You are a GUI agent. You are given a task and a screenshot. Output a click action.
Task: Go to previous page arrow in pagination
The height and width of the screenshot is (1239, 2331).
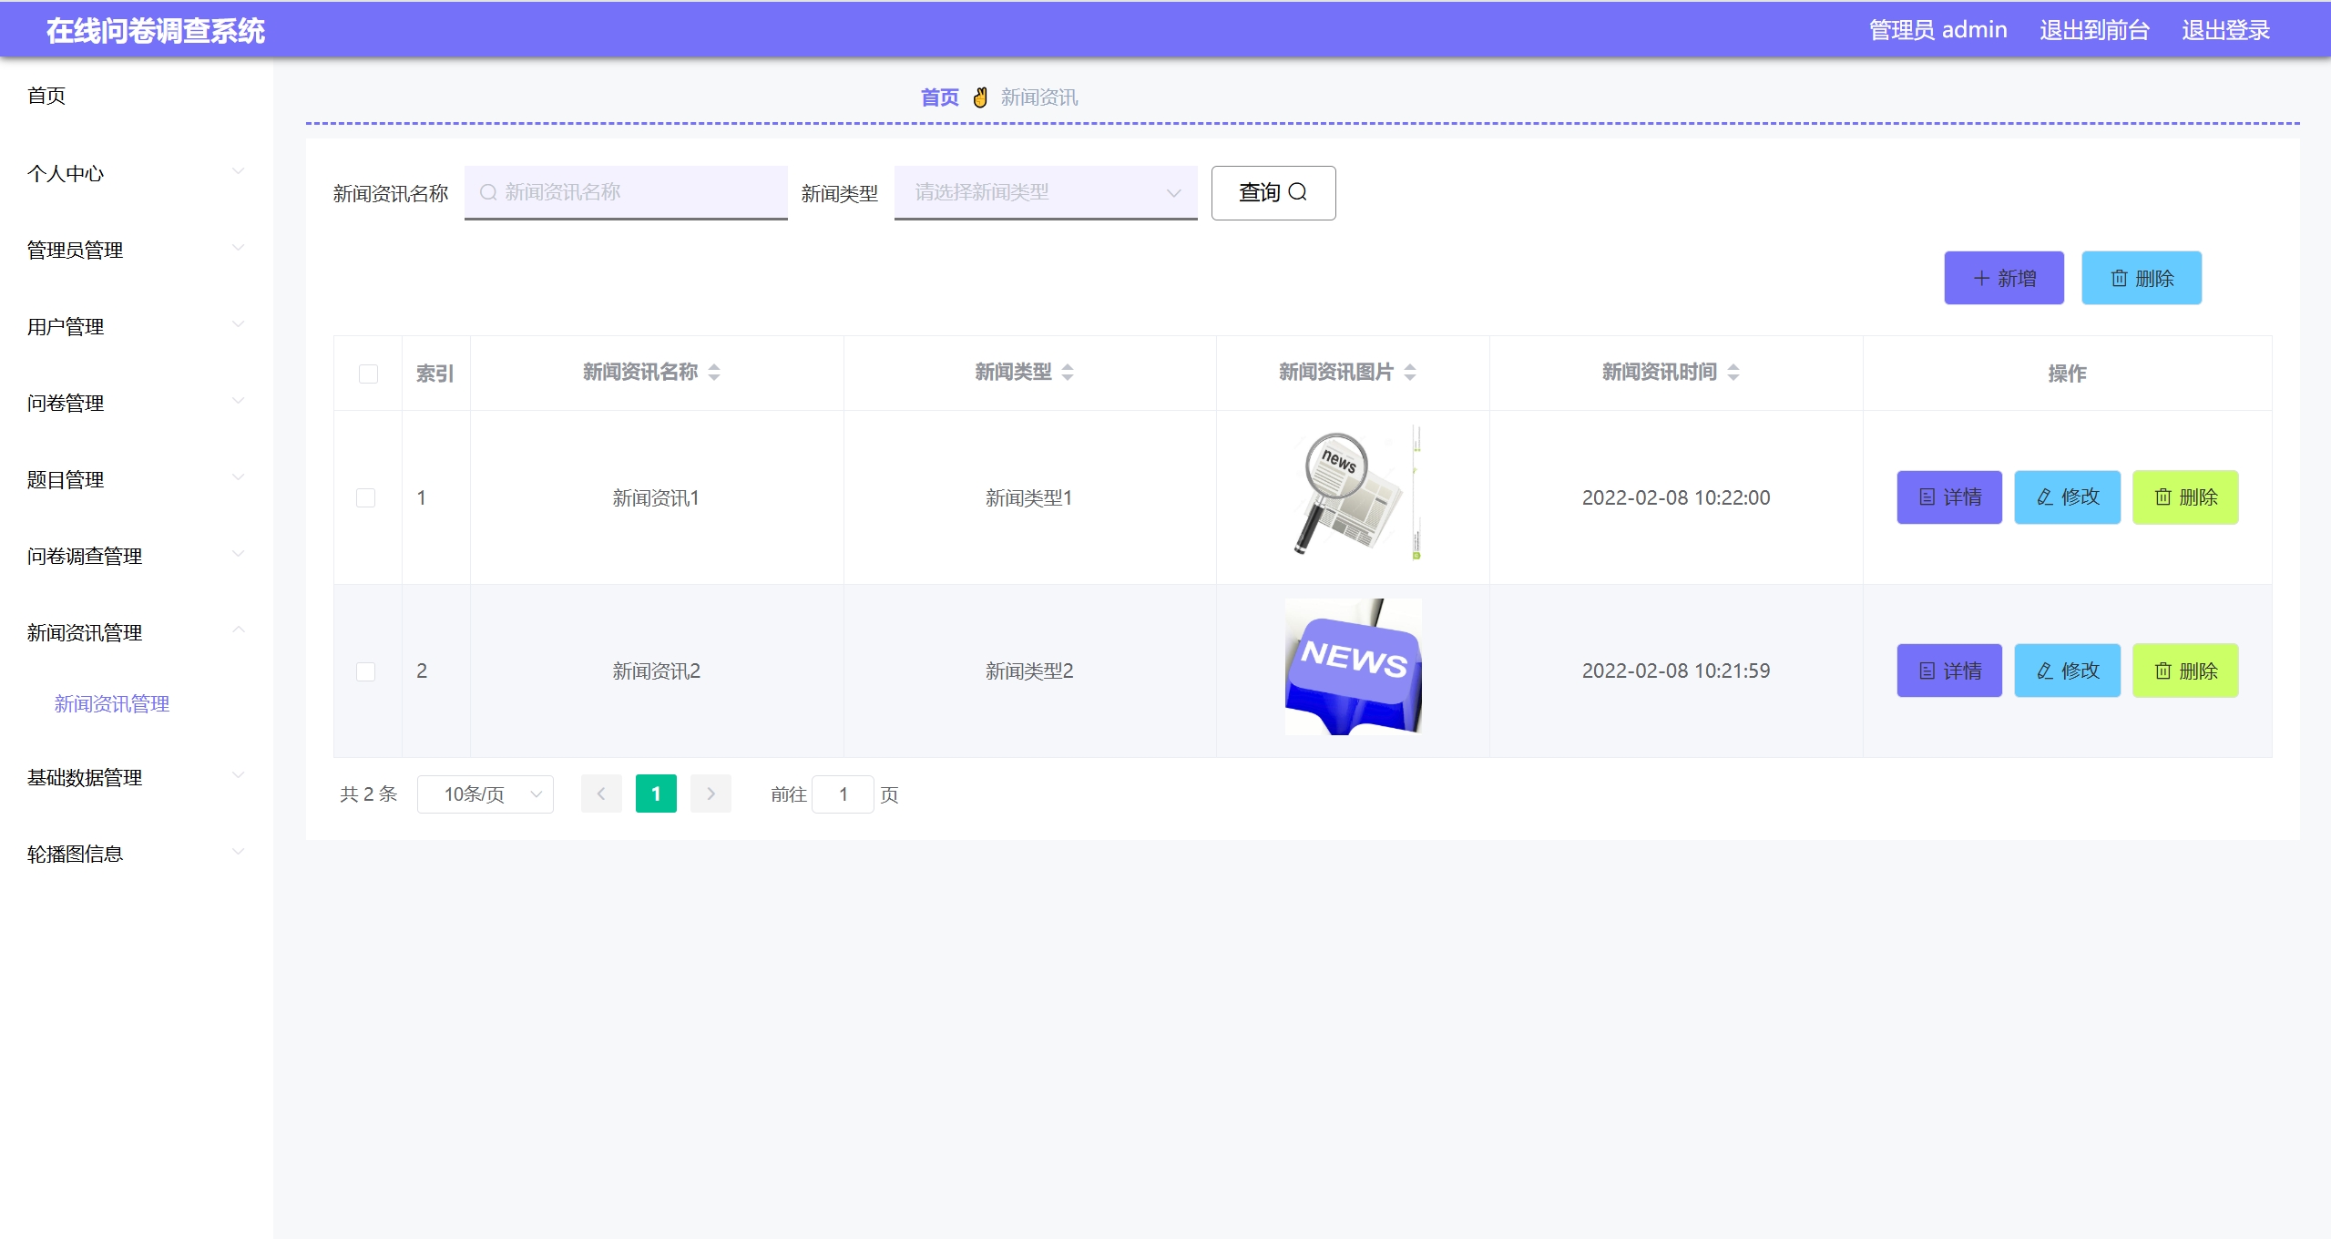coord(601,794)
